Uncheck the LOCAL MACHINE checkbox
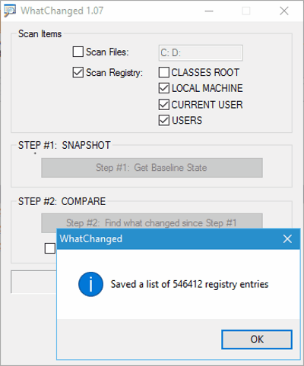 point(164,88)
